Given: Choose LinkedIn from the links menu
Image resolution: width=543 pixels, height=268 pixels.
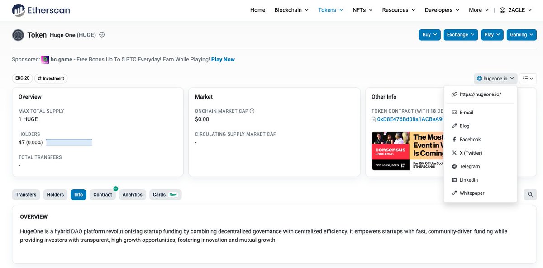Looking at the screenshot, I should pyautogui.click(x=481, y=180).
